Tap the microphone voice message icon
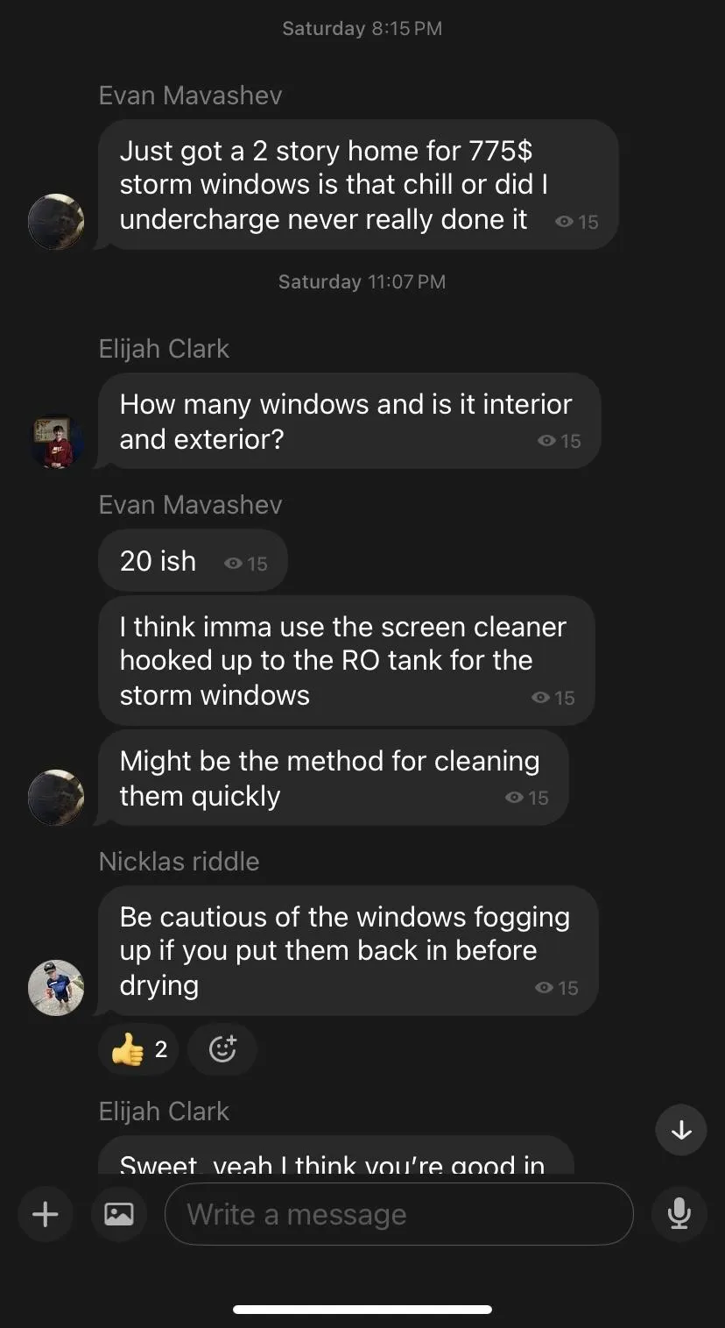The width and height of the screenshot is (725, 1328). pyautogui.click(x=679, y=1214)
